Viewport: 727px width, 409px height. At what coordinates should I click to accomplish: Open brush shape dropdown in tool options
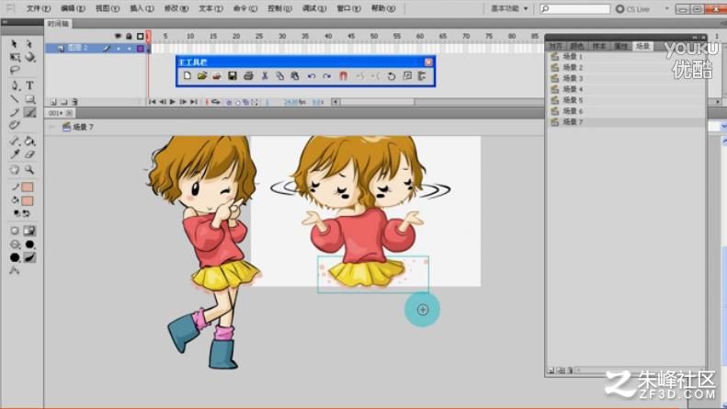click(x=15, y=257)
